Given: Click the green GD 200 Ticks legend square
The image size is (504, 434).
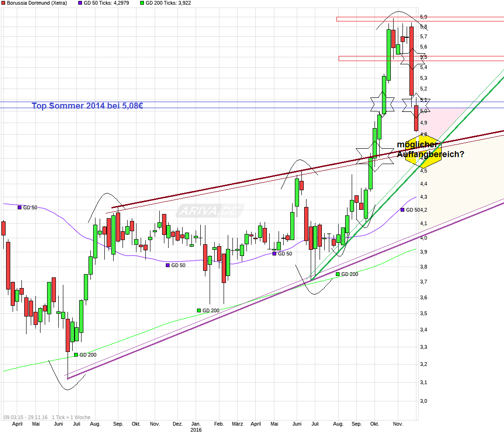Looking at the screenshot, I should 142,3.
